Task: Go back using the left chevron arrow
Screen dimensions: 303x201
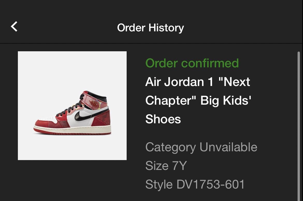Action: (14, 26)
